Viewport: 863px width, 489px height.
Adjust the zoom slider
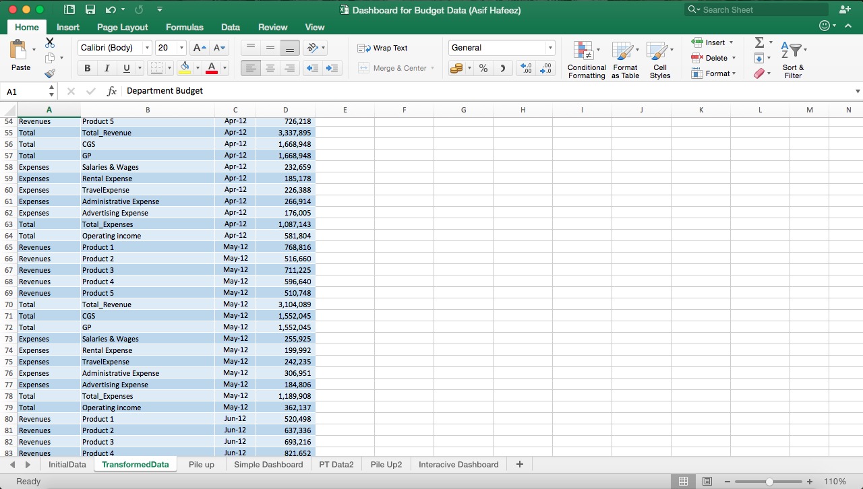coord(768,481)
